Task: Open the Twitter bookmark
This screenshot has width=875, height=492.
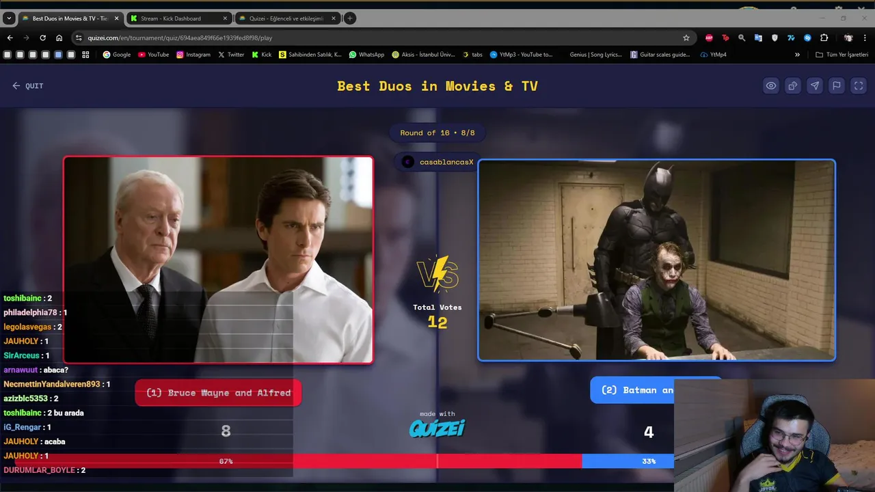Action: [231, 55]
